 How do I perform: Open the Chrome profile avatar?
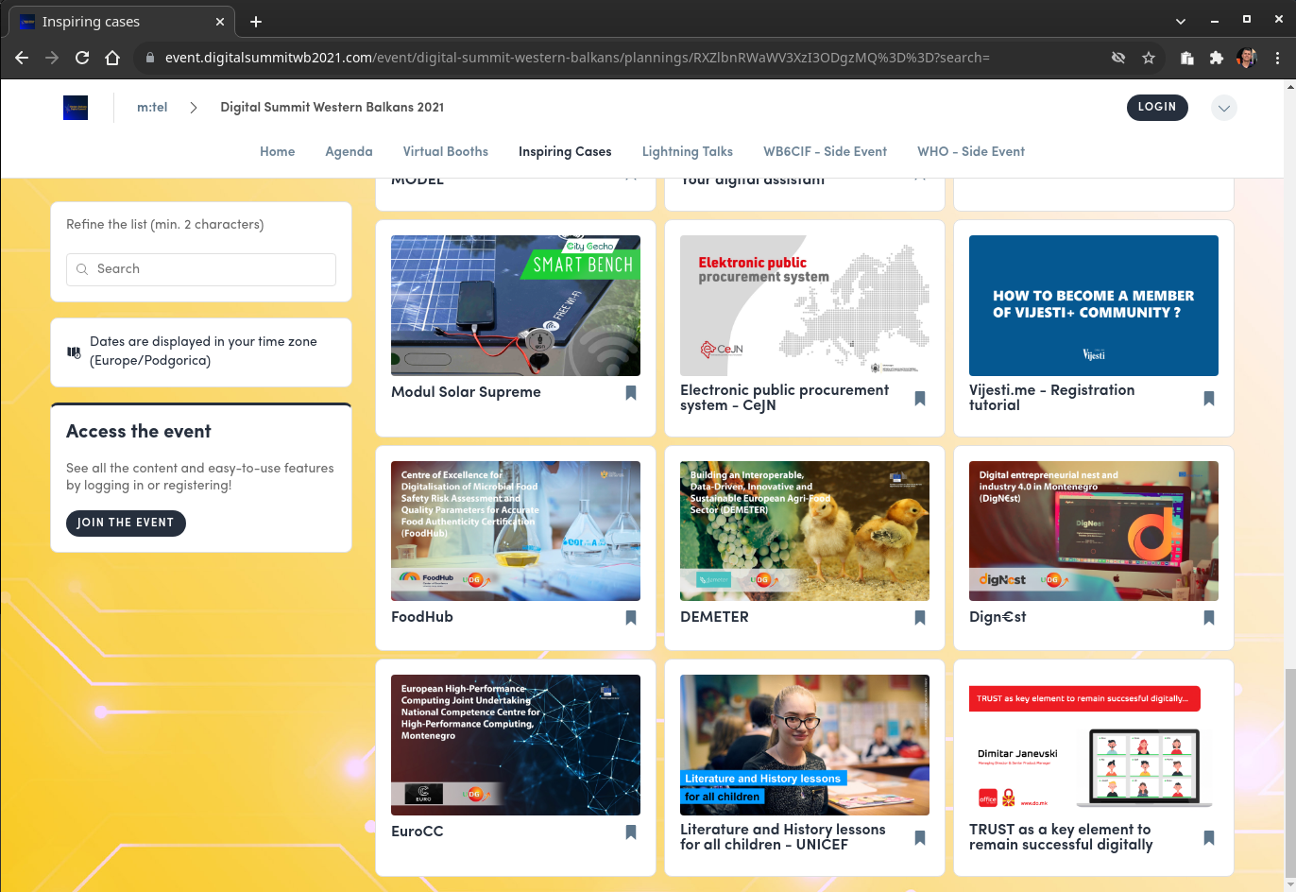click(x=1247, y=58)
